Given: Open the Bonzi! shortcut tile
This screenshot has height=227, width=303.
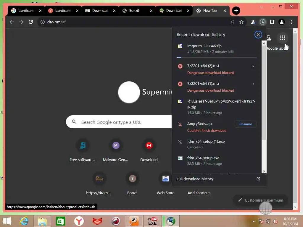Looking at the screenshot, I should (132, 184).
